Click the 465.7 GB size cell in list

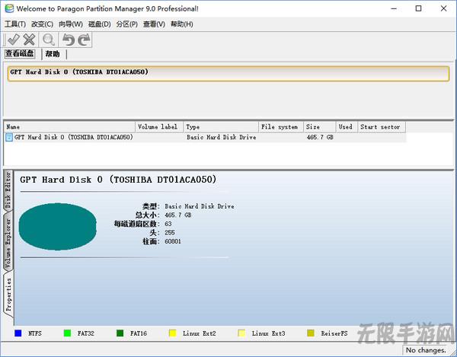(x=320, y=137)
